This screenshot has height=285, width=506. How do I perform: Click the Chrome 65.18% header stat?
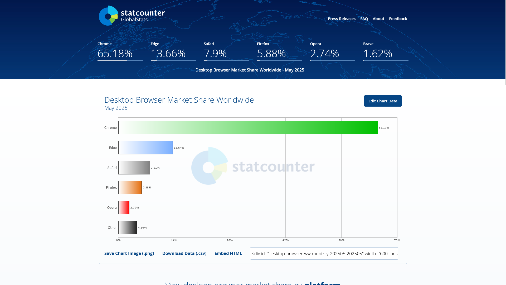(x=120, y=51)
